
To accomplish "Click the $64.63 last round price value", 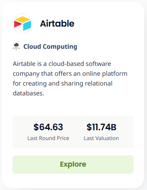I will click(48, 127).
